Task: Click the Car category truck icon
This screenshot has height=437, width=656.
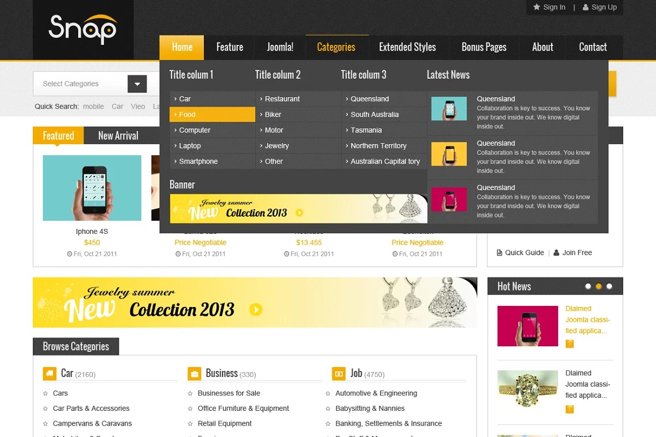Action: tap(50, 374)
